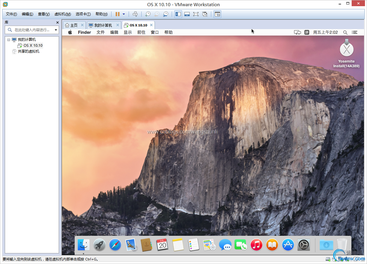Image resolution: width=367 pixels, height=264 pixels.
Task: Switch to the 我的计算机 tab
Action: click(x=103, y=25)
